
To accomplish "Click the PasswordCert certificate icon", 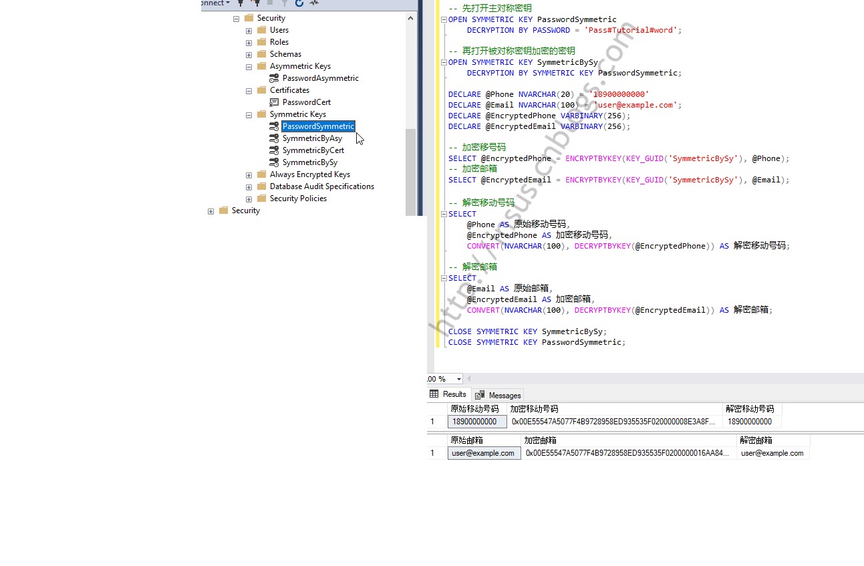I will [x=274, y=102].
